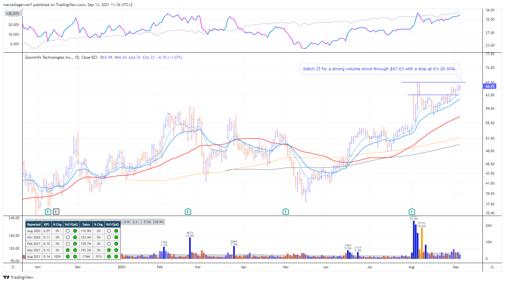Click the +0.70 (+1.07%) change value
Screen dimensions: 505x283
pyautogui.click(x=170, y=57)
